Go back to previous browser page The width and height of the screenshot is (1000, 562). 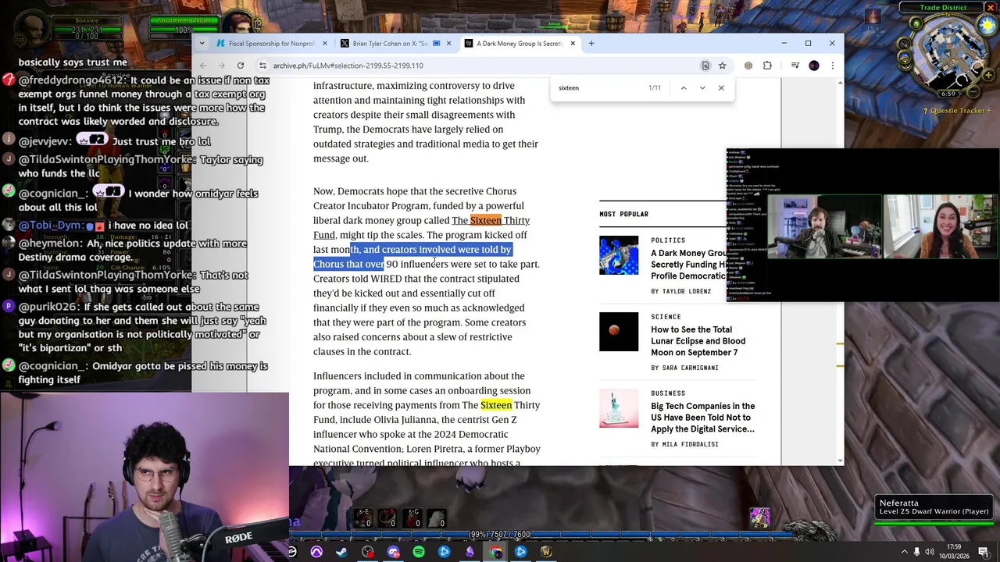[x=203, y=66]
